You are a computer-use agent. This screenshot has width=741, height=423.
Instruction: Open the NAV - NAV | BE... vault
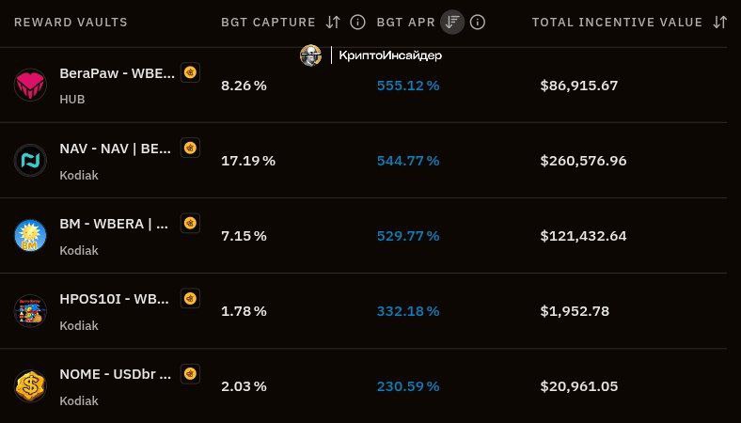(x=116, y=149)
